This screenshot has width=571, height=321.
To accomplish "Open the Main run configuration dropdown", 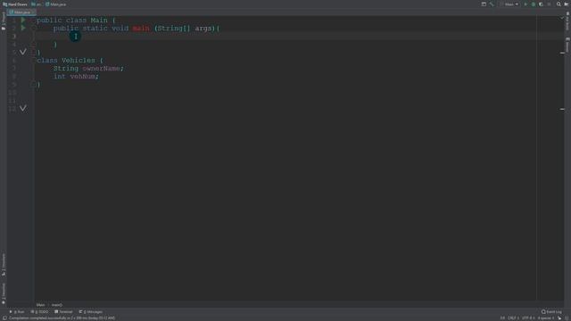I will [509, 4].
